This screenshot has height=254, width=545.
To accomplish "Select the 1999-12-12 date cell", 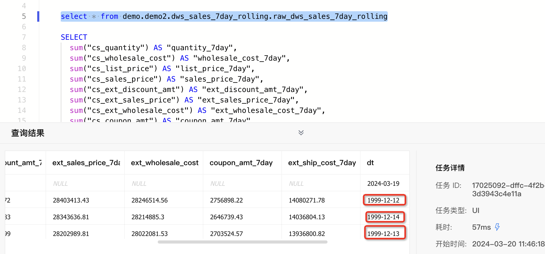I will pyautogui.click(x=383, y=200).
